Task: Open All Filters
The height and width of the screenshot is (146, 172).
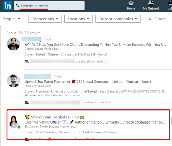Action: coord(157,19)
